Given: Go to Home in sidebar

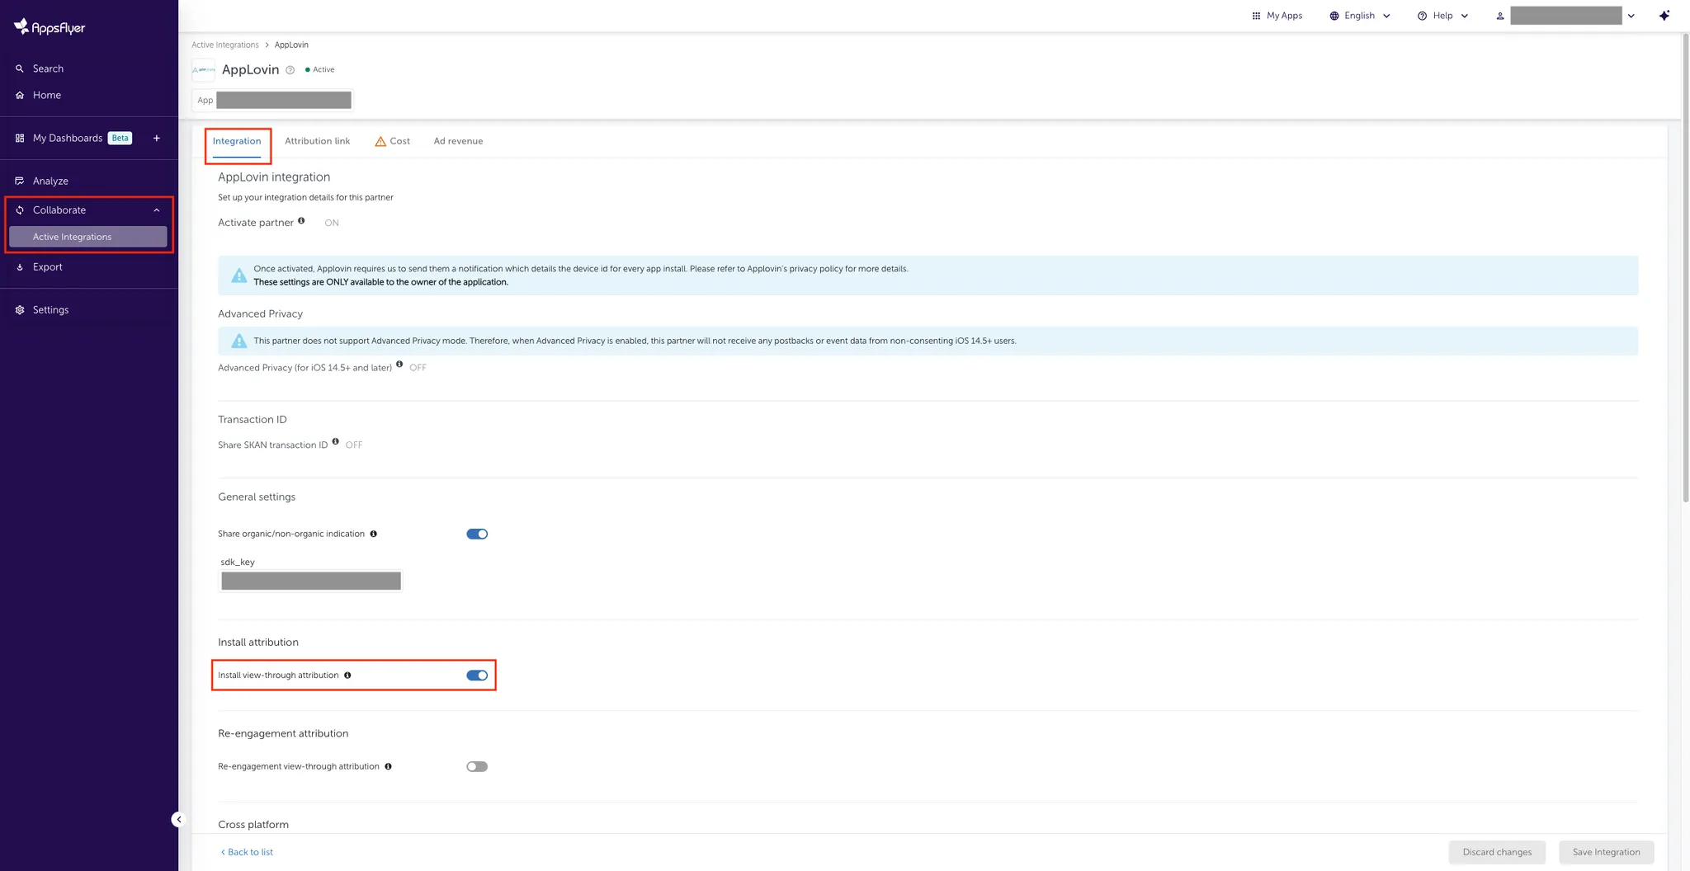Looking at the screenshot, I should [47, 95].
